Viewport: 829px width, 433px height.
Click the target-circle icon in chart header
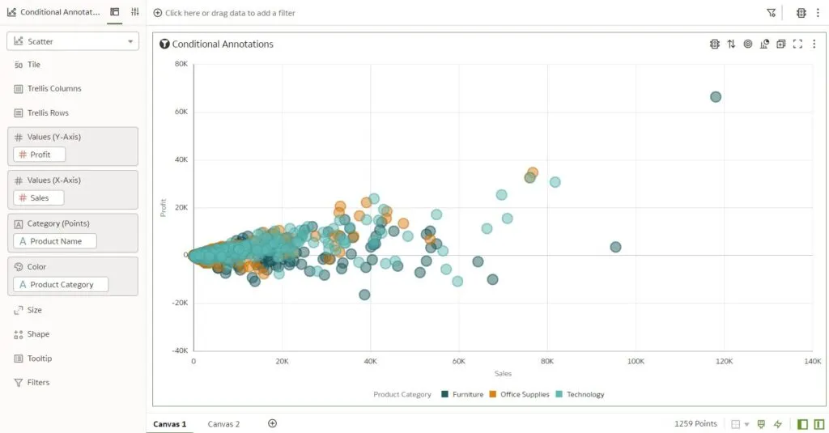pos(748,44)
